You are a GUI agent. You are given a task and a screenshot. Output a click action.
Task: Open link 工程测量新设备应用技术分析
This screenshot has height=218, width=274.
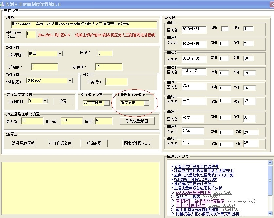point(198,188)
